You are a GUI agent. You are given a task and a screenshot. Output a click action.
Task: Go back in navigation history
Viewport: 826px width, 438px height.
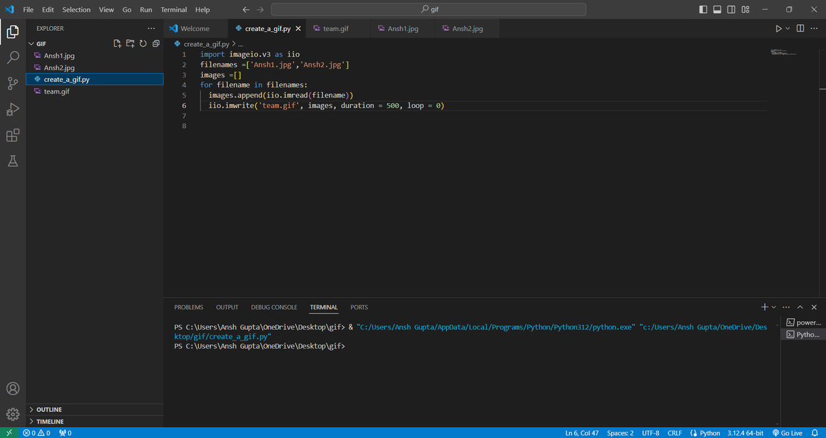pos(246,10)
